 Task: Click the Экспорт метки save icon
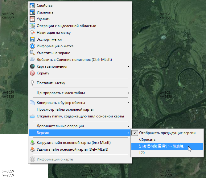[x=32, y=39]
